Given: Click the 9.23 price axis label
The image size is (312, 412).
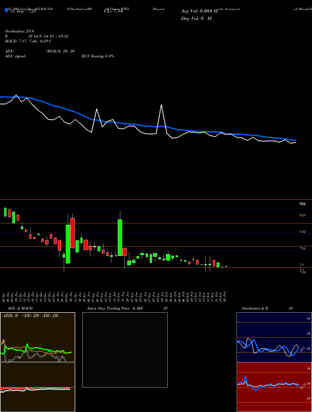Looking at the screenshot, I should [303, 215].
